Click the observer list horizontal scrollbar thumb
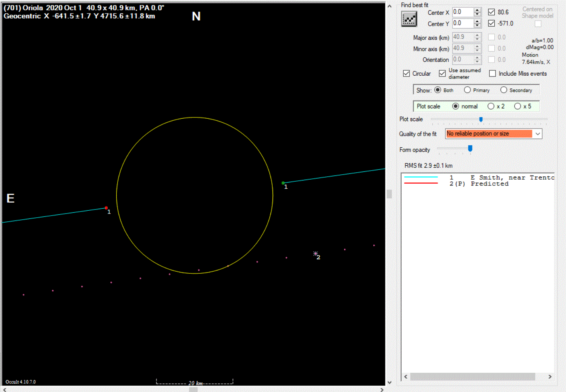 (473, 376)
